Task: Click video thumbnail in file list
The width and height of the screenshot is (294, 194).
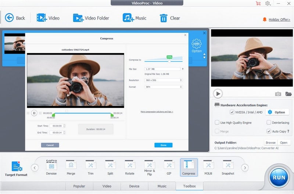Action: coord(15,43)
